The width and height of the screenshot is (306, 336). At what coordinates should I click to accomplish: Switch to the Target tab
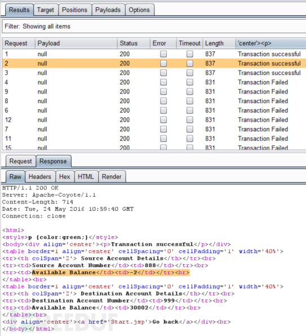click(46, 10)
